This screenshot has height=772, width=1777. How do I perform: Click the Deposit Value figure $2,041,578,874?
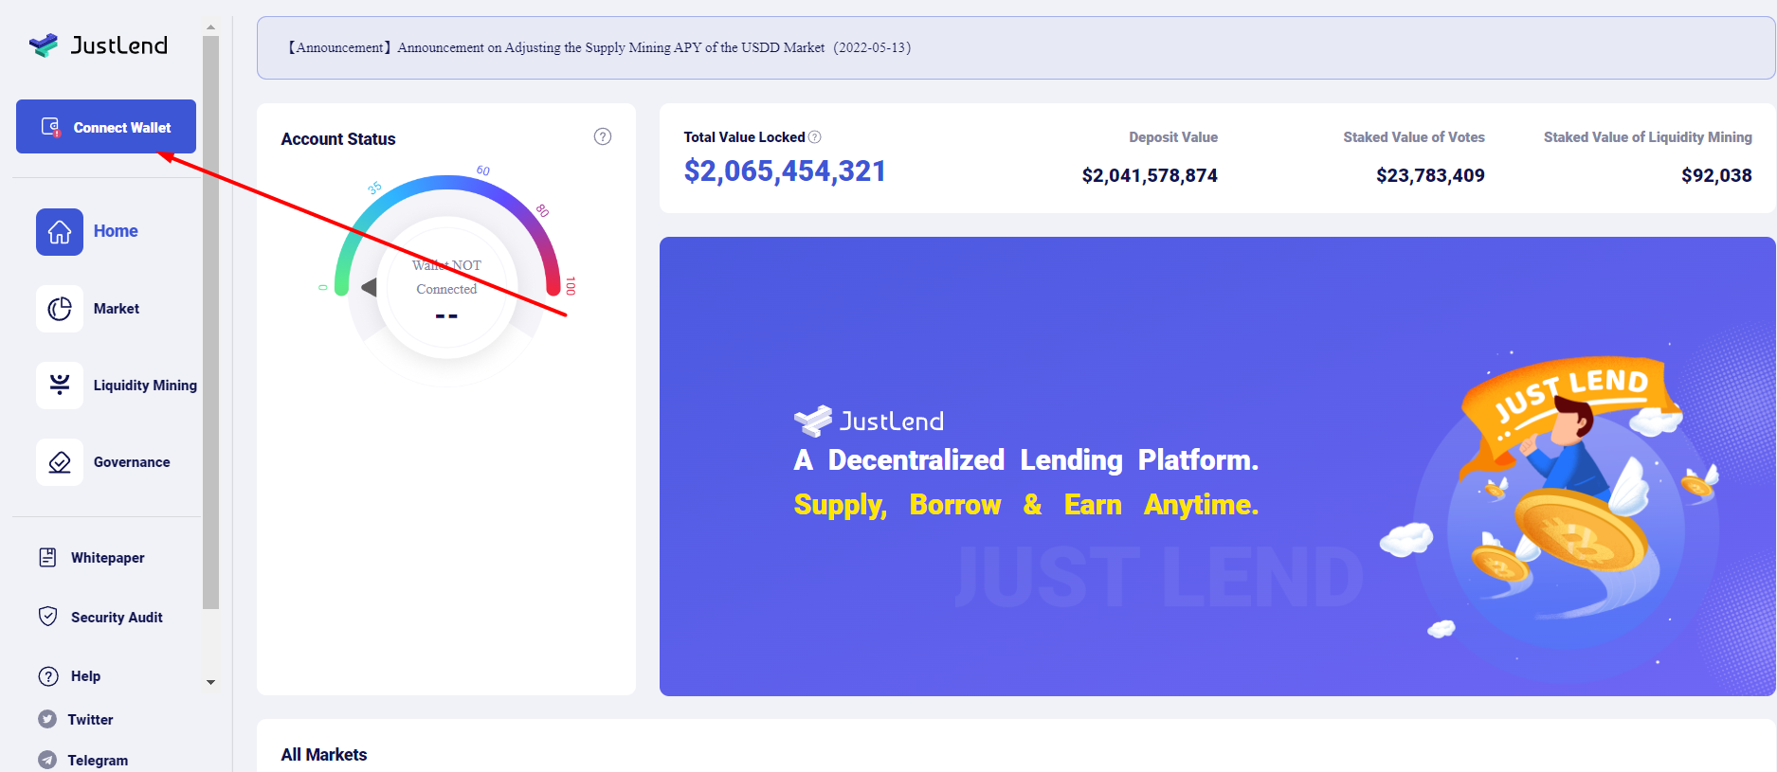(1150, 175)
